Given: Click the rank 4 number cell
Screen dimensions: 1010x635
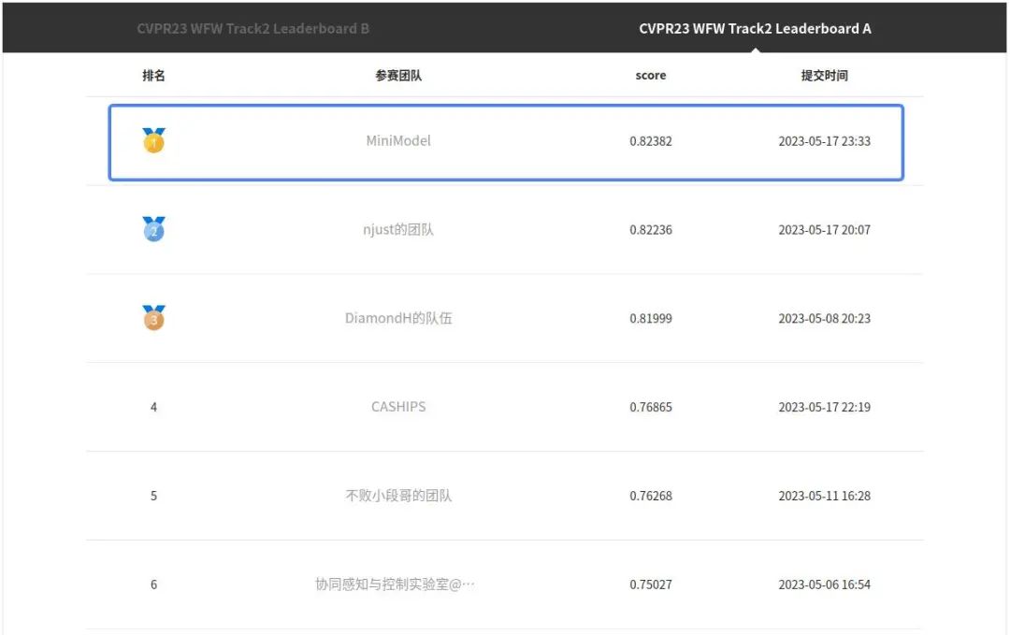Looking at the screenshot, I should coord(153,407).
